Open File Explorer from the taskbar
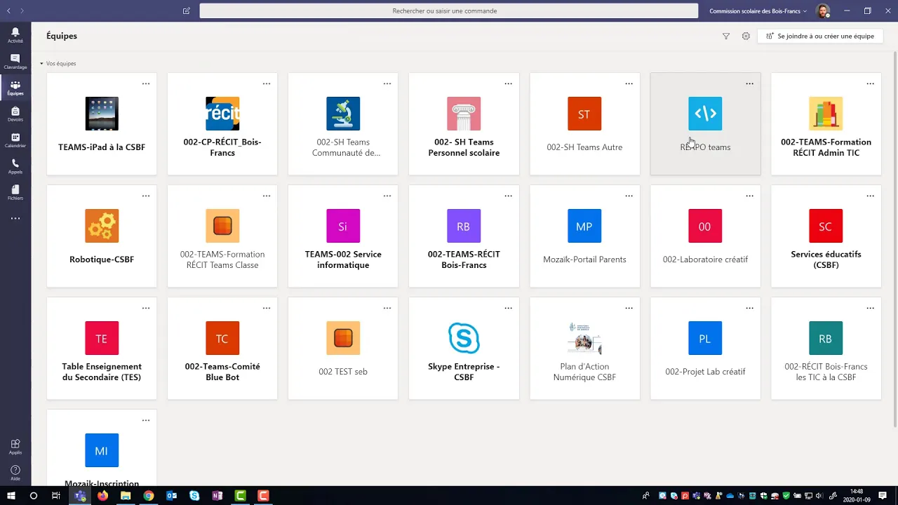898x505 pixels. point(126,496)
